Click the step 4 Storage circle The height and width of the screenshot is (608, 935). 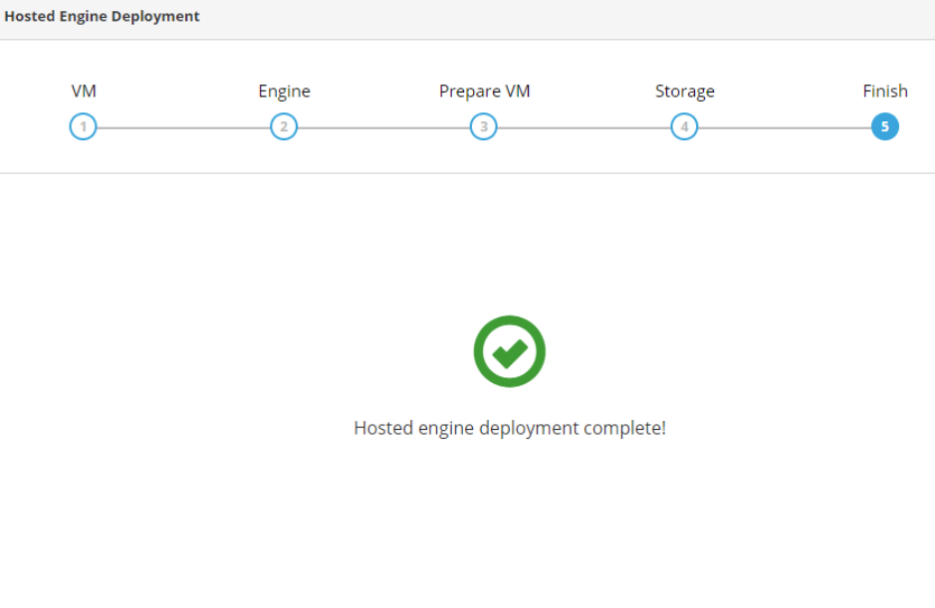(684, 127)
